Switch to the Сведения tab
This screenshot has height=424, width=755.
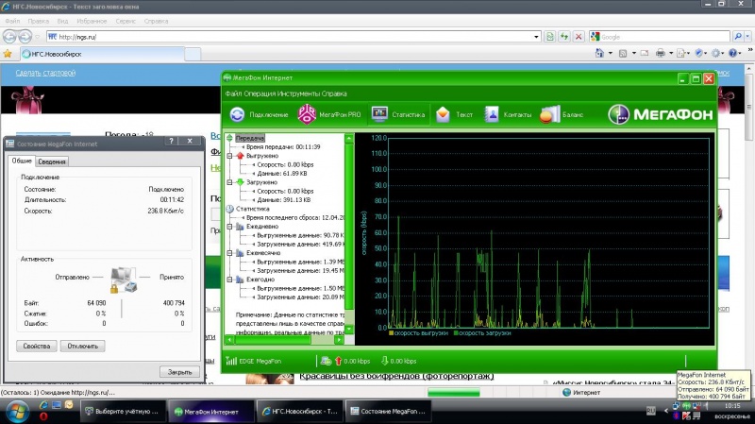click(52, 161)
